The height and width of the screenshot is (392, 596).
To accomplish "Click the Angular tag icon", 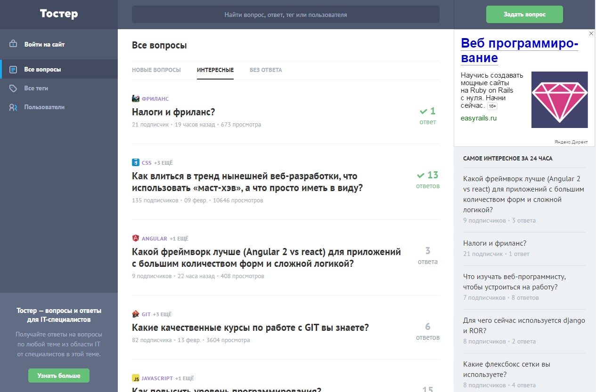I will click(136, 239).
